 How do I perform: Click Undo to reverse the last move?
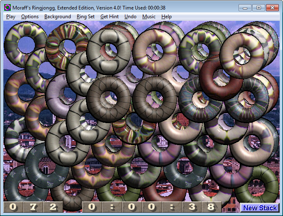pos(130,17)
